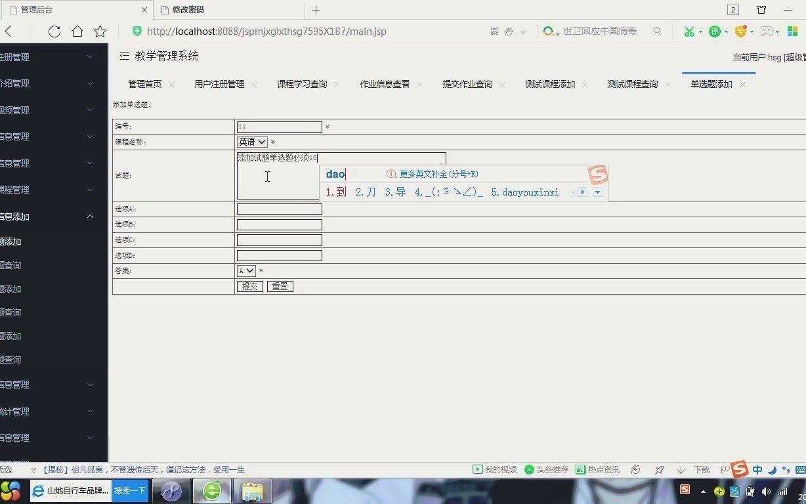Click the game controller browser extension icon
This screenshot has width=806, height=504.
click(766, 31)
